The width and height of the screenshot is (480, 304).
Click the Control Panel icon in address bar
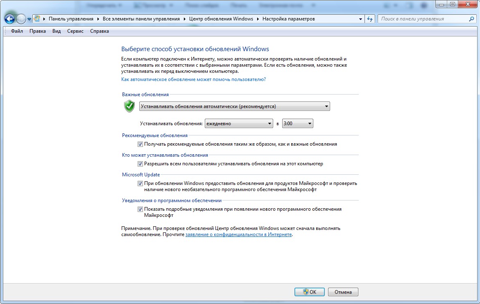37,19
